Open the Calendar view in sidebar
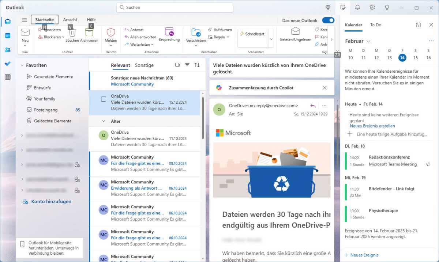439x262 pixels. (x=8, y=35)
